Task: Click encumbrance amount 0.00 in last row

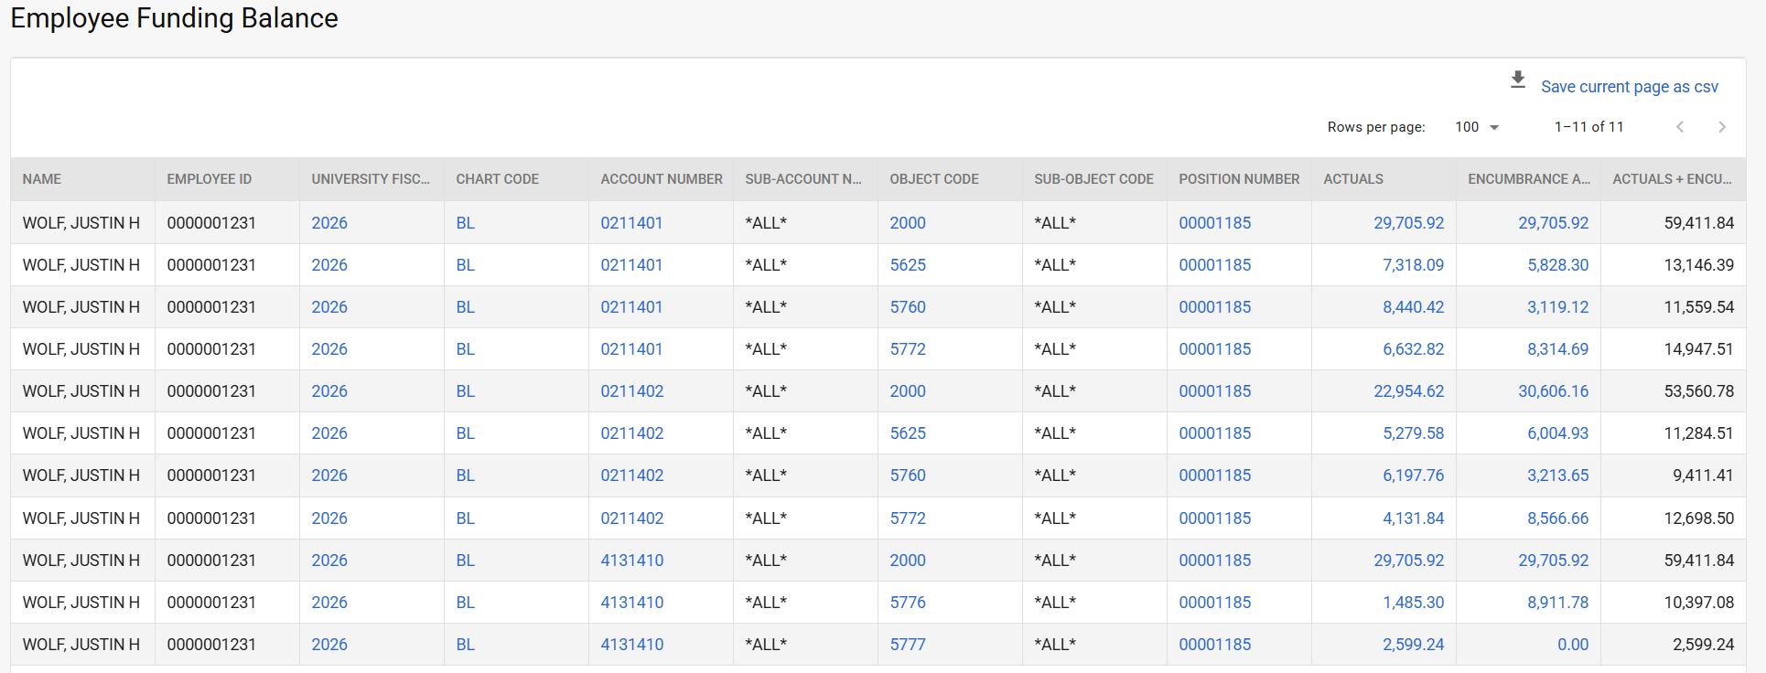Action: point(1572,645)
